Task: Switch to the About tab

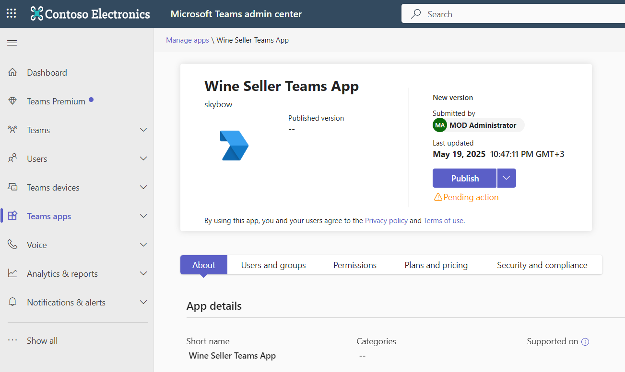Action: click(204, 265)
